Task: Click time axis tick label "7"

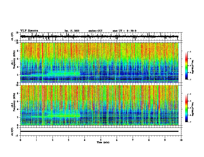Action: pyautogui.click(x=133, y=140)
